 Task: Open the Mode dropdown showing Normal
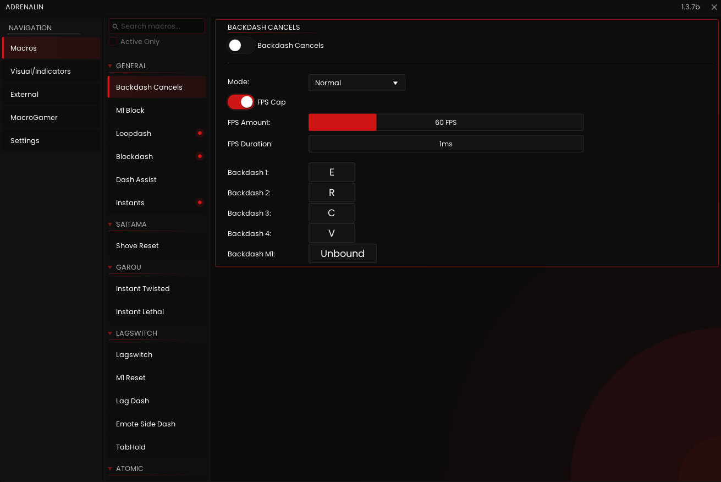(x=356, y=83)
